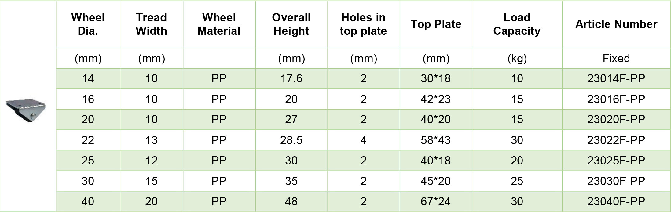Click article number 23040F-PP
Screen dimensions: 671x213
click(616, 201)
